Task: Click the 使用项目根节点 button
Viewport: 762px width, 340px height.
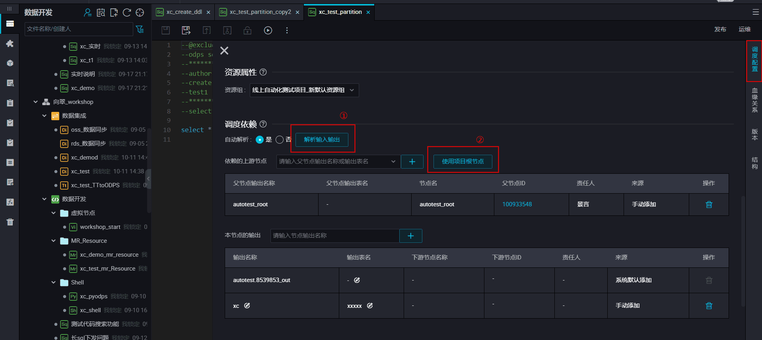Action: click(463, 161)
